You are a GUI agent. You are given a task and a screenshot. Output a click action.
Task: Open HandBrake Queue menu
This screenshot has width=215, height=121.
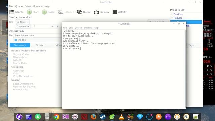(19, 6)
